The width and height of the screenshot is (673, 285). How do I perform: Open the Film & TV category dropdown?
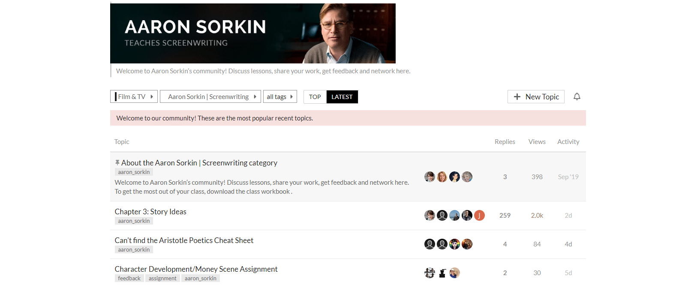(x=134, y=96)
